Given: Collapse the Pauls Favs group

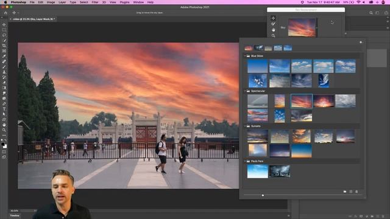Looking at the screenshot, I should click(245, 161).
